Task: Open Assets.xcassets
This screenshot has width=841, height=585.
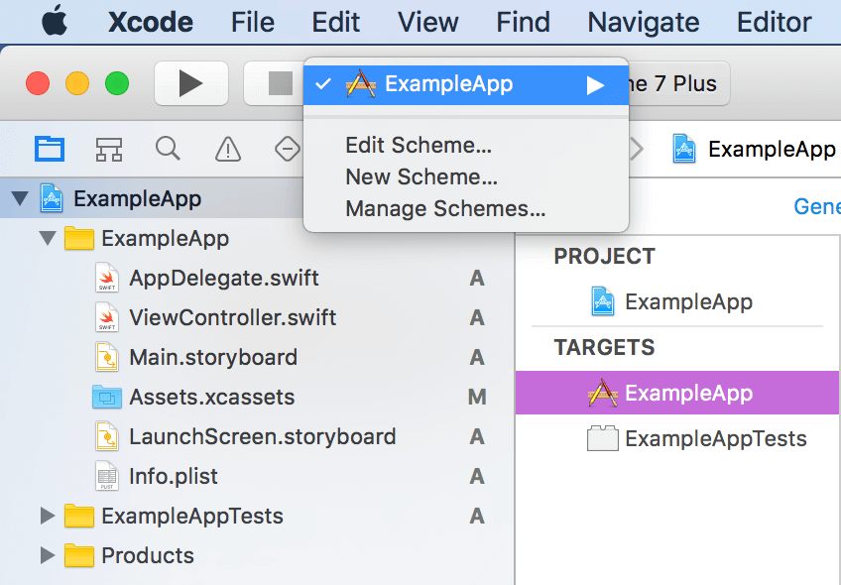Action: [212, 397]
